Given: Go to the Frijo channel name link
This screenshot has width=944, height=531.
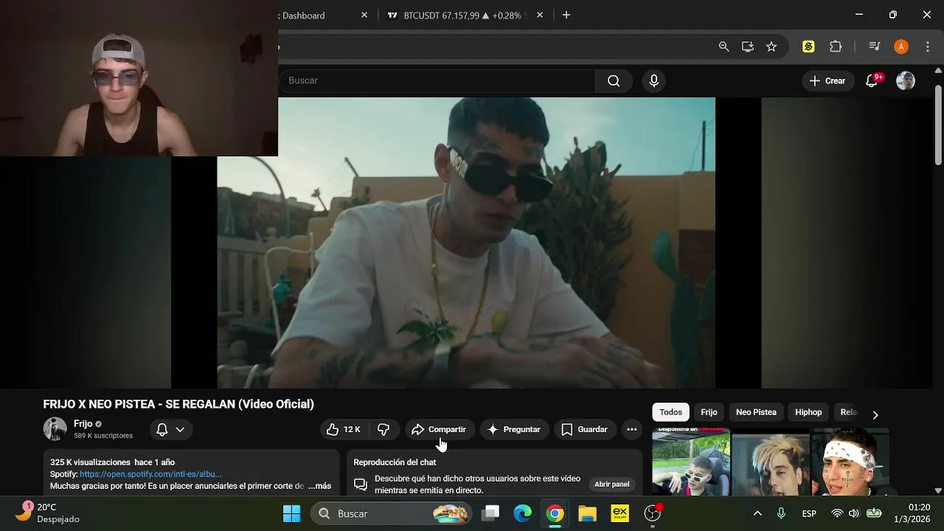Looking at the screenshot, I should pyautogui.click(x=83, y=424).
